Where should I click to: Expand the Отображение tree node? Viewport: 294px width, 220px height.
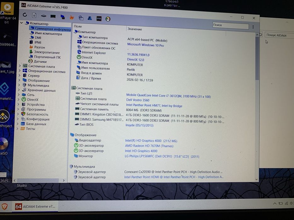point(19,80)
